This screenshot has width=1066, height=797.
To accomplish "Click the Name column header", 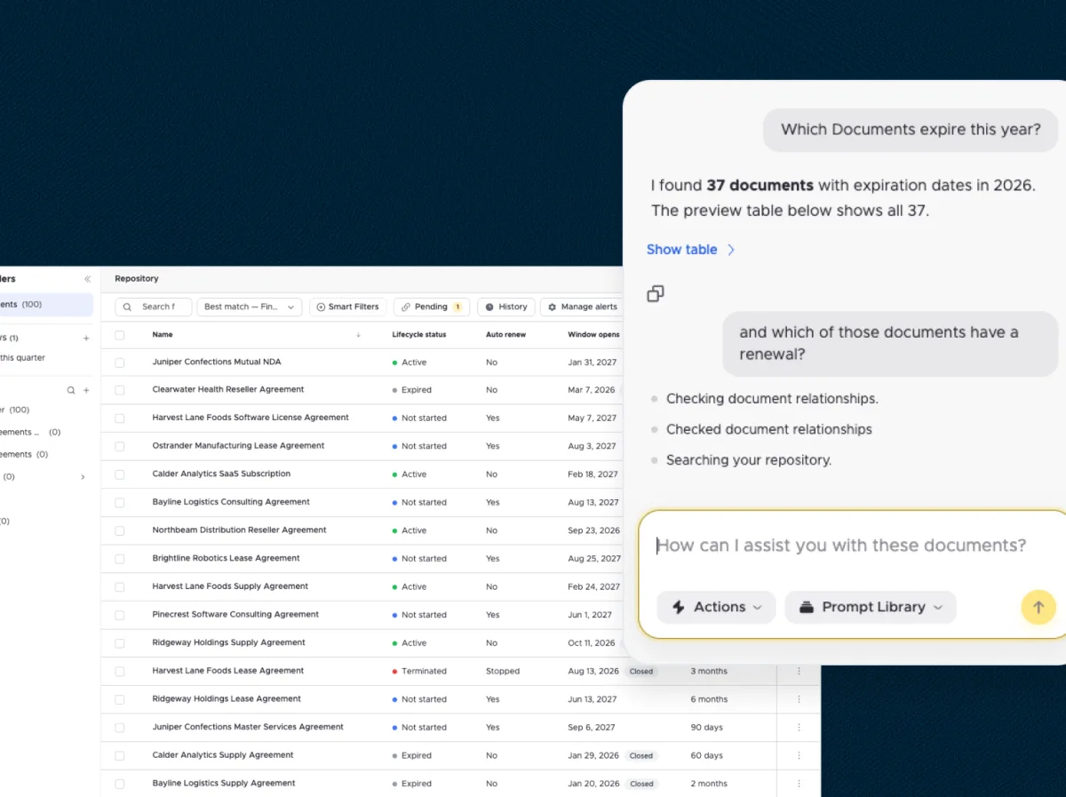I will (163, 335).
